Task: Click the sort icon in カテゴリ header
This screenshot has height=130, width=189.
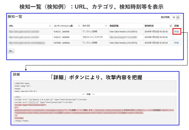Action: coord(106,26)
